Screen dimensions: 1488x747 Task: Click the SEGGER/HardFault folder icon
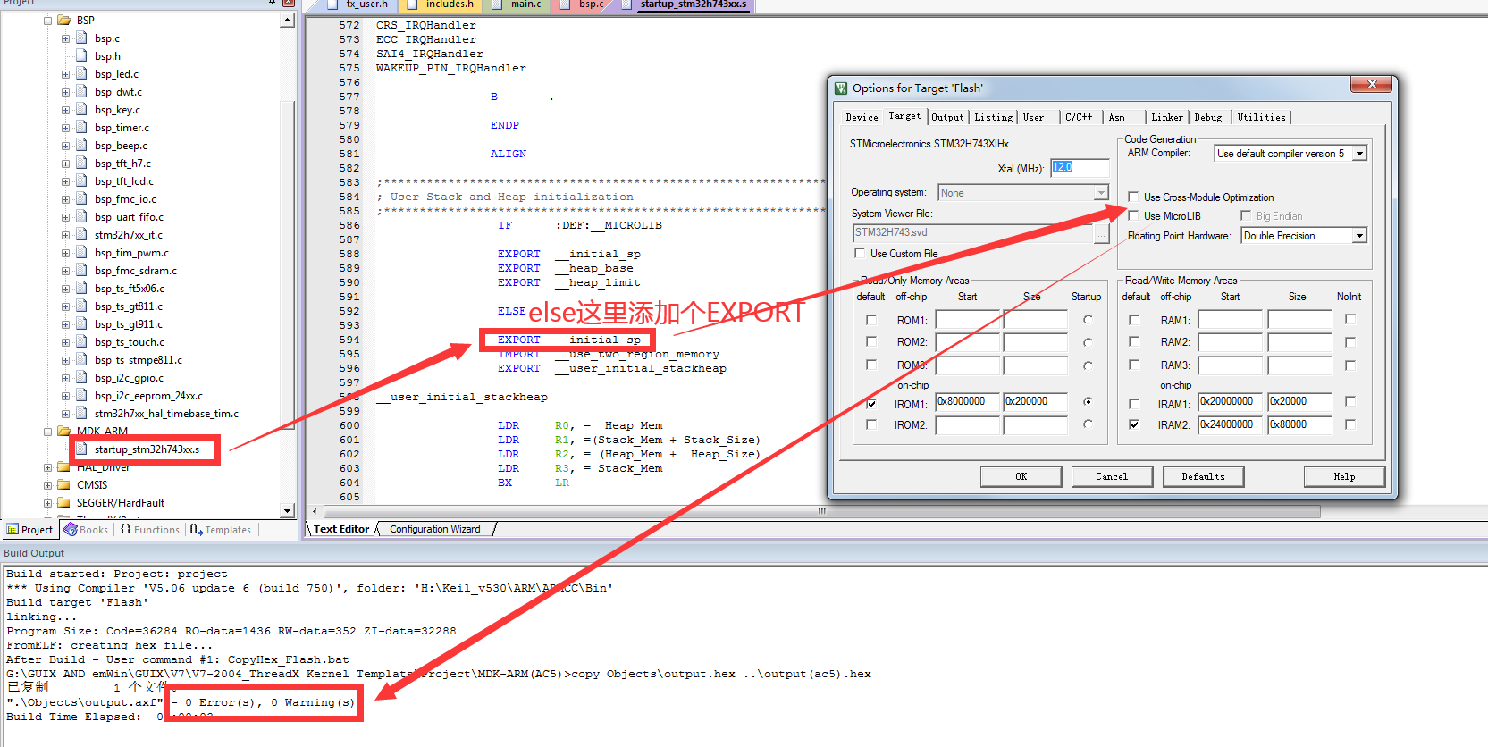click(x=63, y=503)
